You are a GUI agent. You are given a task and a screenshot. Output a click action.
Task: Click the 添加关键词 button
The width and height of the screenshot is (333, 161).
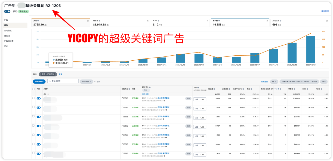[39, 81]
